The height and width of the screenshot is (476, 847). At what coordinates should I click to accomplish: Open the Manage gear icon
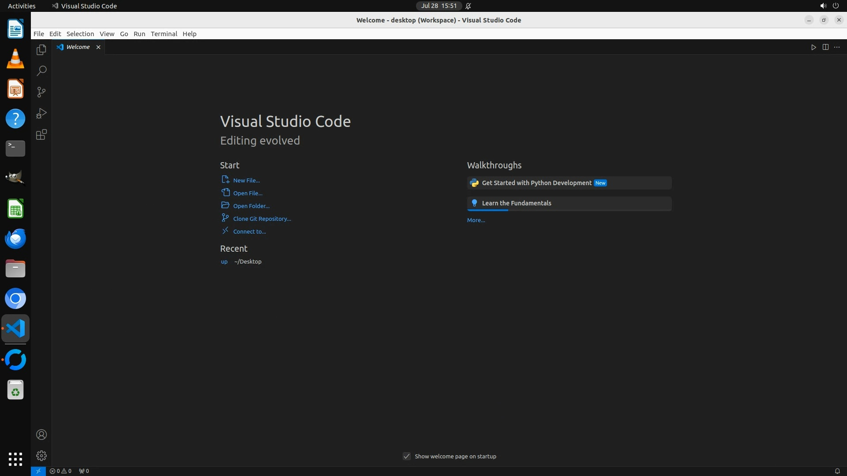41,456
